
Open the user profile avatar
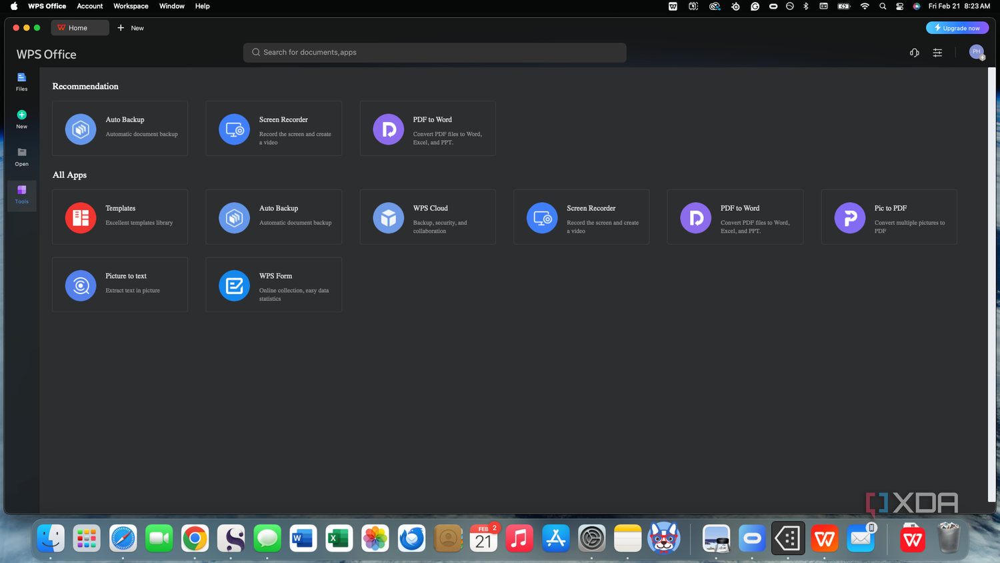click(977, 52)
